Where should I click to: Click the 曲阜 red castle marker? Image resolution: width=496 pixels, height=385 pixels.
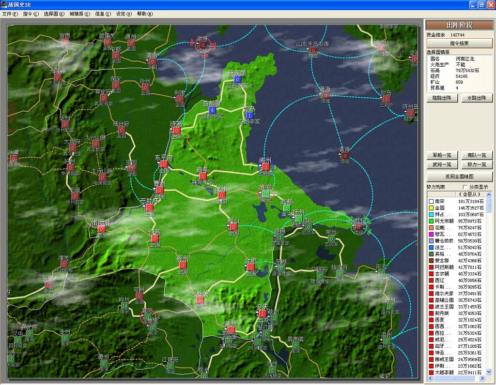tap(202, 177)
